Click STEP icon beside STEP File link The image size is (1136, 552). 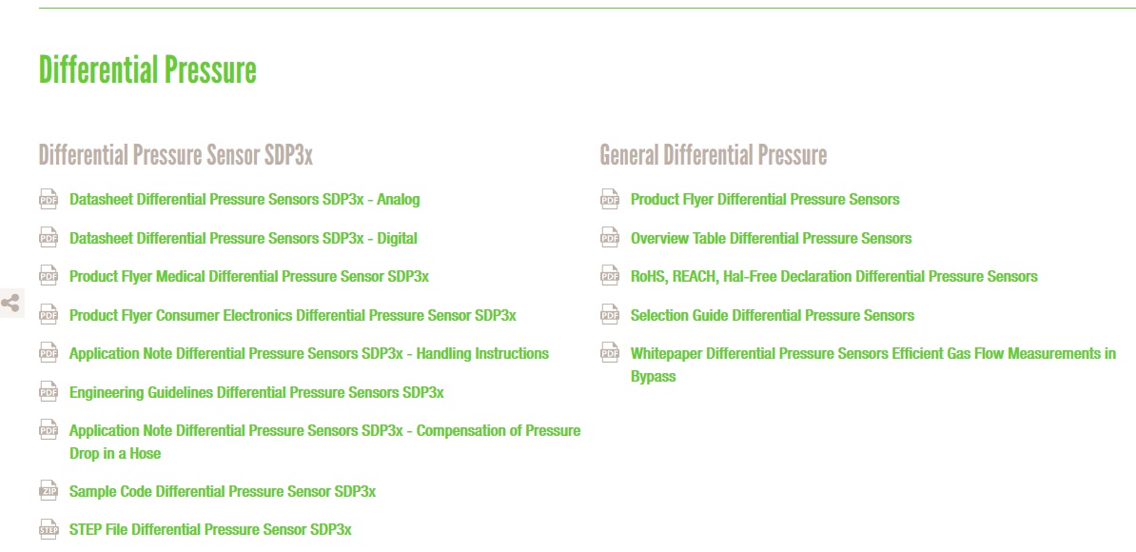(x=49, y=529)
